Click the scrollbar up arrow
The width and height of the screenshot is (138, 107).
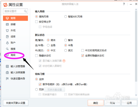tap(136, 9)
